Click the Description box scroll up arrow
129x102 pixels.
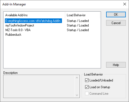coord(77,78)
